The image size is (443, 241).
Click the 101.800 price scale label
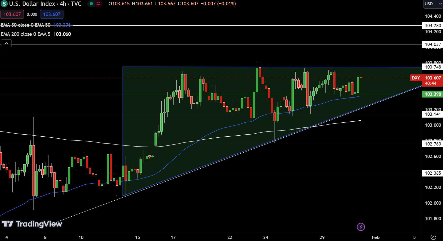(433, 218)
